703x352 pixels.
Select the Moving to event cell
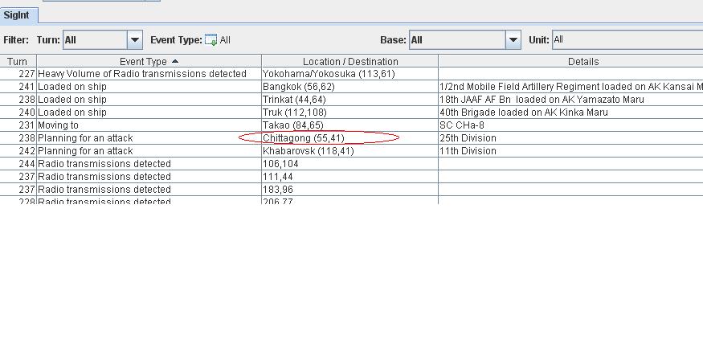point(149,125)
